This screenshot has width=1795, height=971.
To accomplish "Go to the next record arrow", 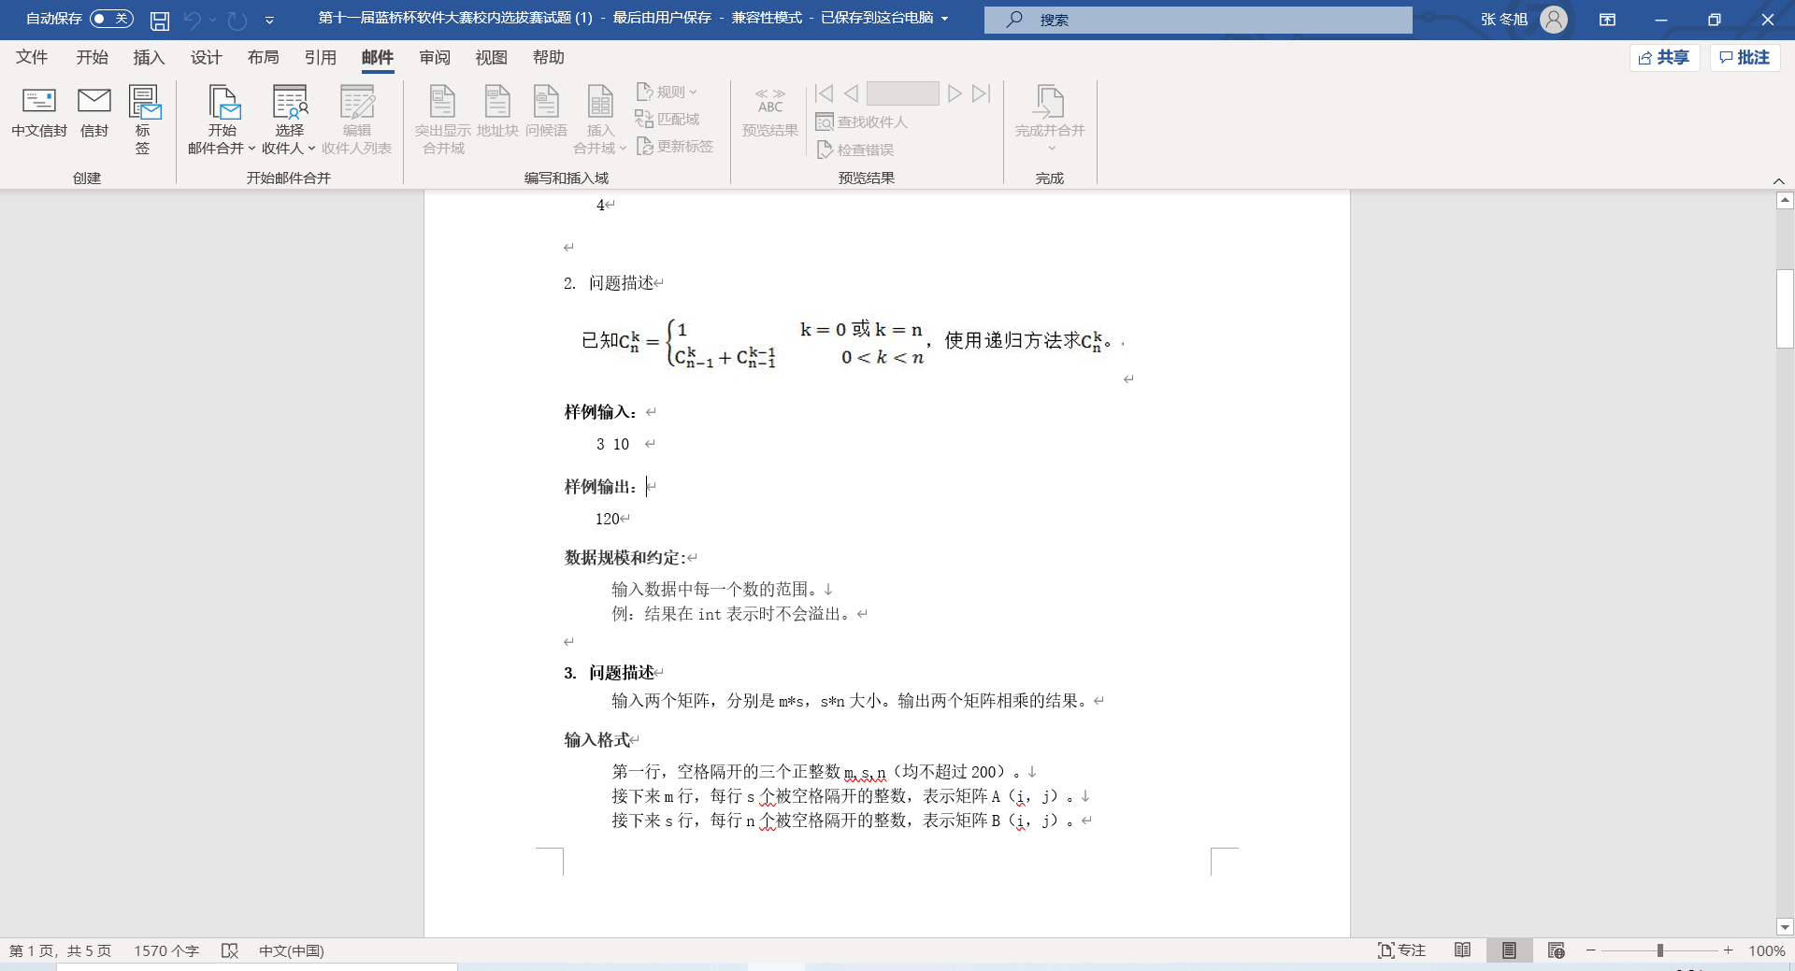I will tap(955, 93).
